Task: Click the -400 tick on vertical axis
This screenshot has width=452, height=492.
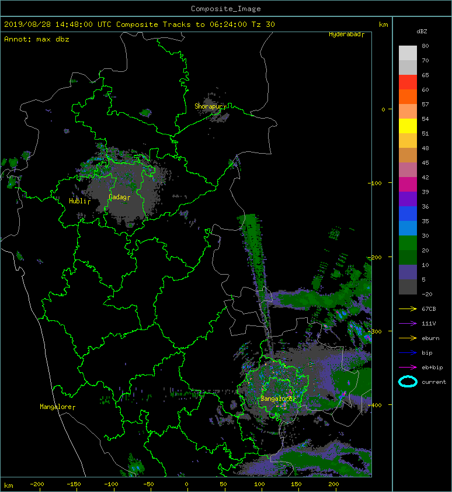Action: 374,405
